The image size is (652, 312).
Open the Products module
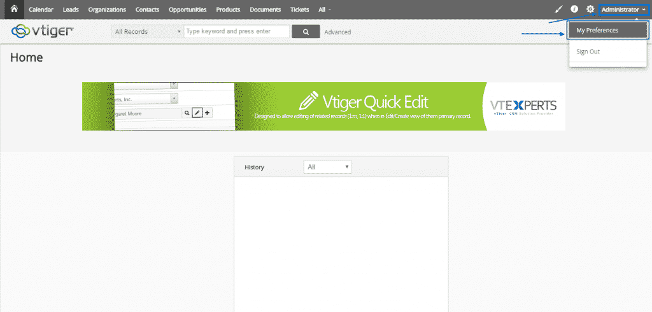[228, 10]
